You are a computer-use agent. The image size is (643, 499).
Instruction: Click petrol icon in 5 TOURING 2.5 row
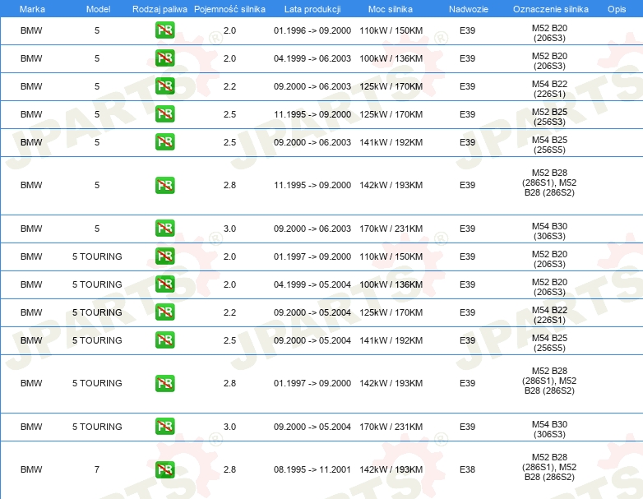click(x=164, y=340)
